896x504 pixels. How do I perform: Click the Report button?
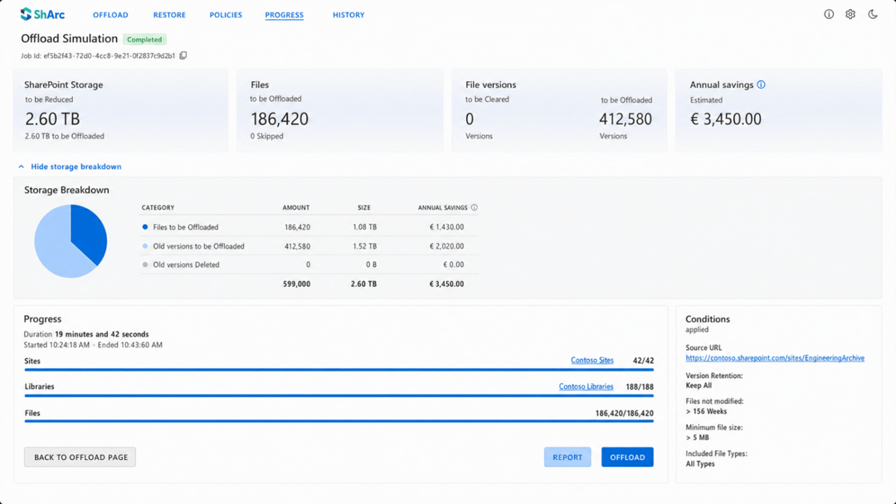567,458
